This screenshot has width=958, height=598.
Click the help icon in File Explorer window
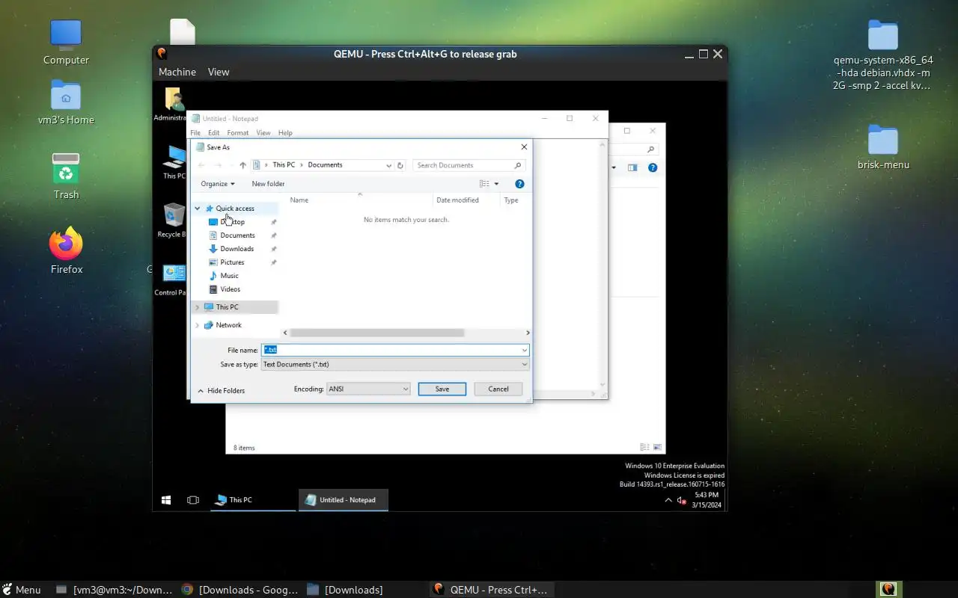pos(653,168)
